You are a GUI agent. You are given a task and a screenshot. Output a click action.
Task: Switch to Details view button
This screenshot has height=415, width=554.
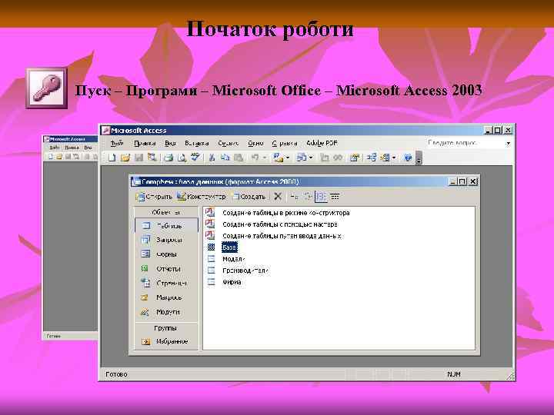[335, 197]
